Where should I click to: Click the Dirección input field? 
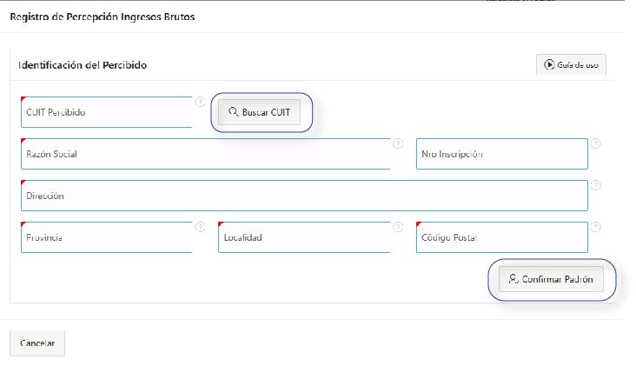click(x=304, y=196)
